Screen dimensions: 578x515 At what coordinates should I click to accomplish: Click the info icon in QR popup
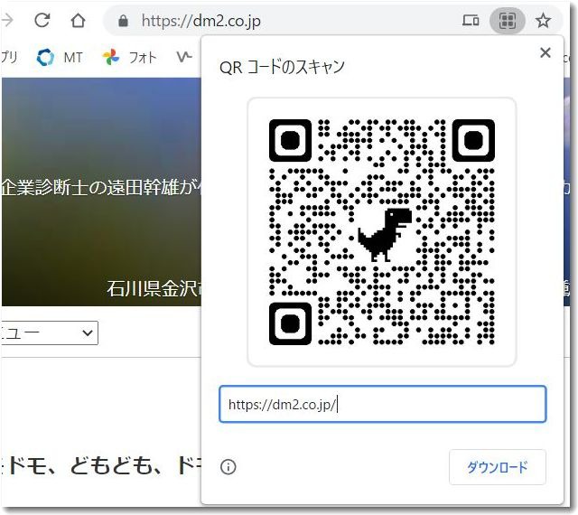228,467
